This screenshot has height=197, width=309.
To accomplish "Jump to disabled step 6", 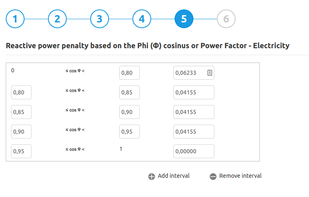I will point(226,19).
